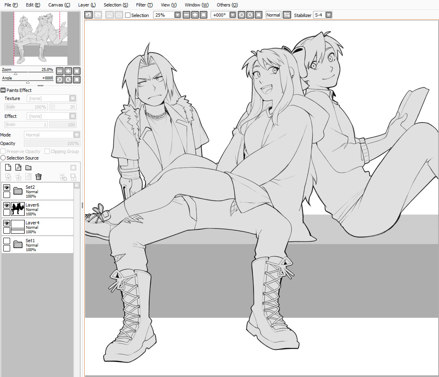Enable the Clipping Group checkbox

47,151
